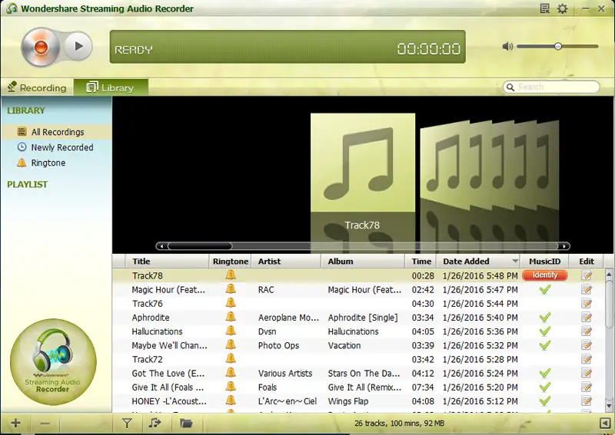Click ringtone bell for Track76

231,303
